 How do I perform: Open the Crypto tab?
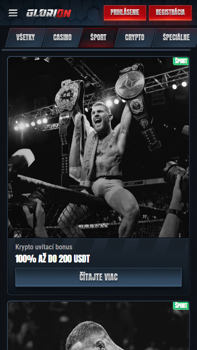(x=135, y=38)
